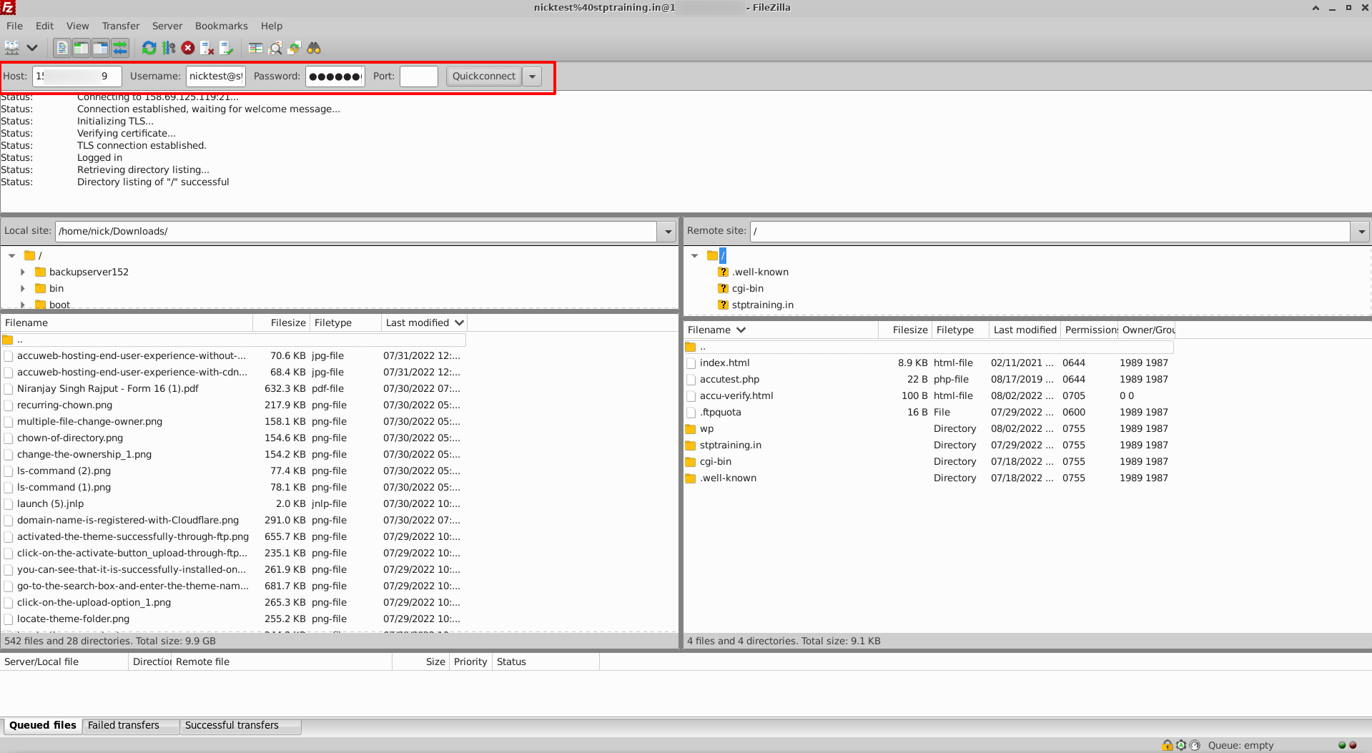Click the transfer type gear icon
Viewport: 1372px width, 753px height.
[1181, 745]
